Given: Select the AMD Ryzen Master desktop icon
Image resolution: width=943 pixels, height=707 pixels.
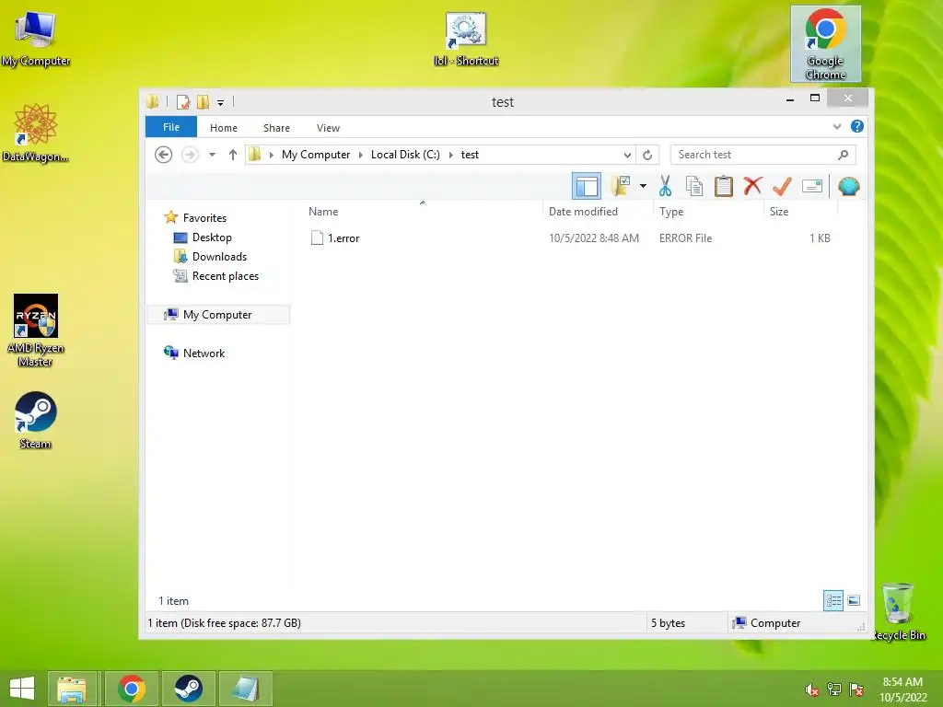Looking at the screenshot, I should [x=36, y=330].
